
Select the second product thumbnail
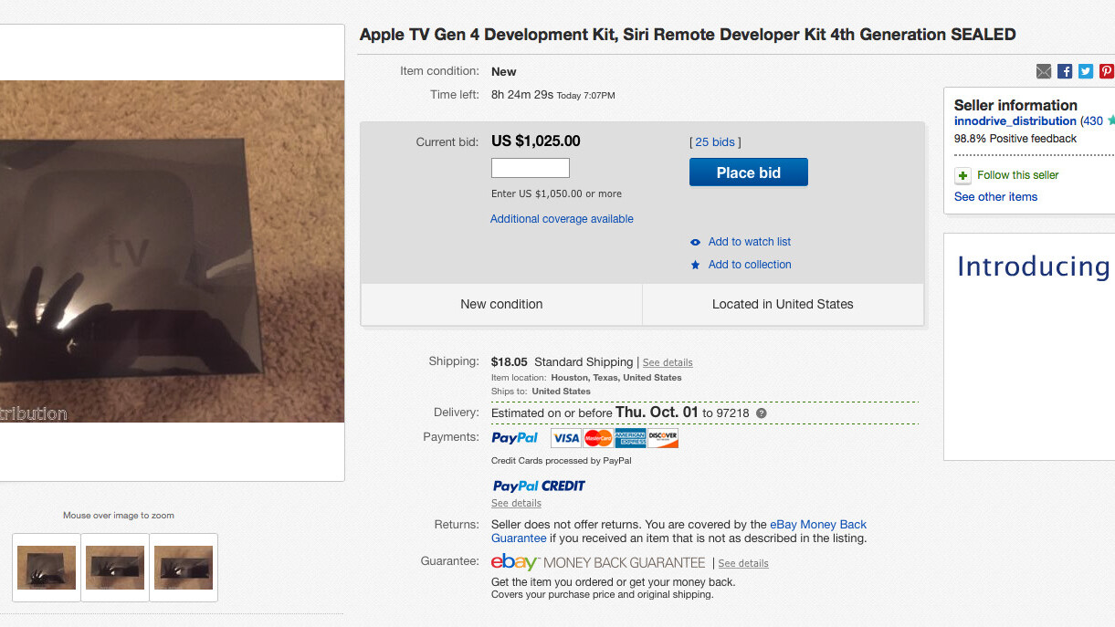click(115, 567)
